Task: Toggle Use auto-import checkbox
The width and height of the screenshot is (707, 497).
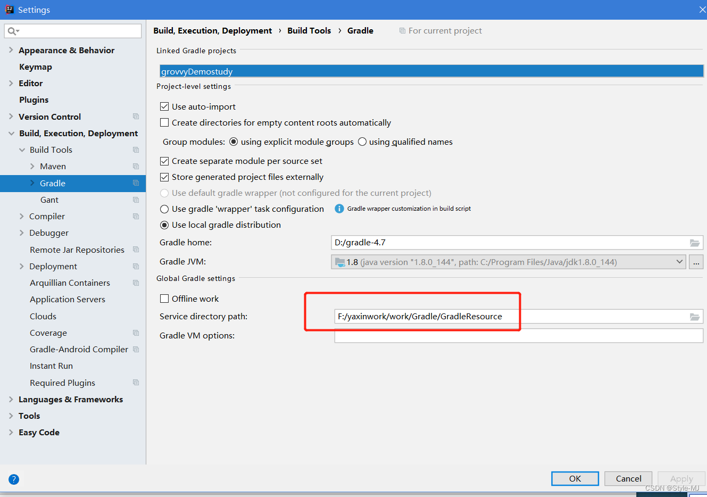Action: 164,106
